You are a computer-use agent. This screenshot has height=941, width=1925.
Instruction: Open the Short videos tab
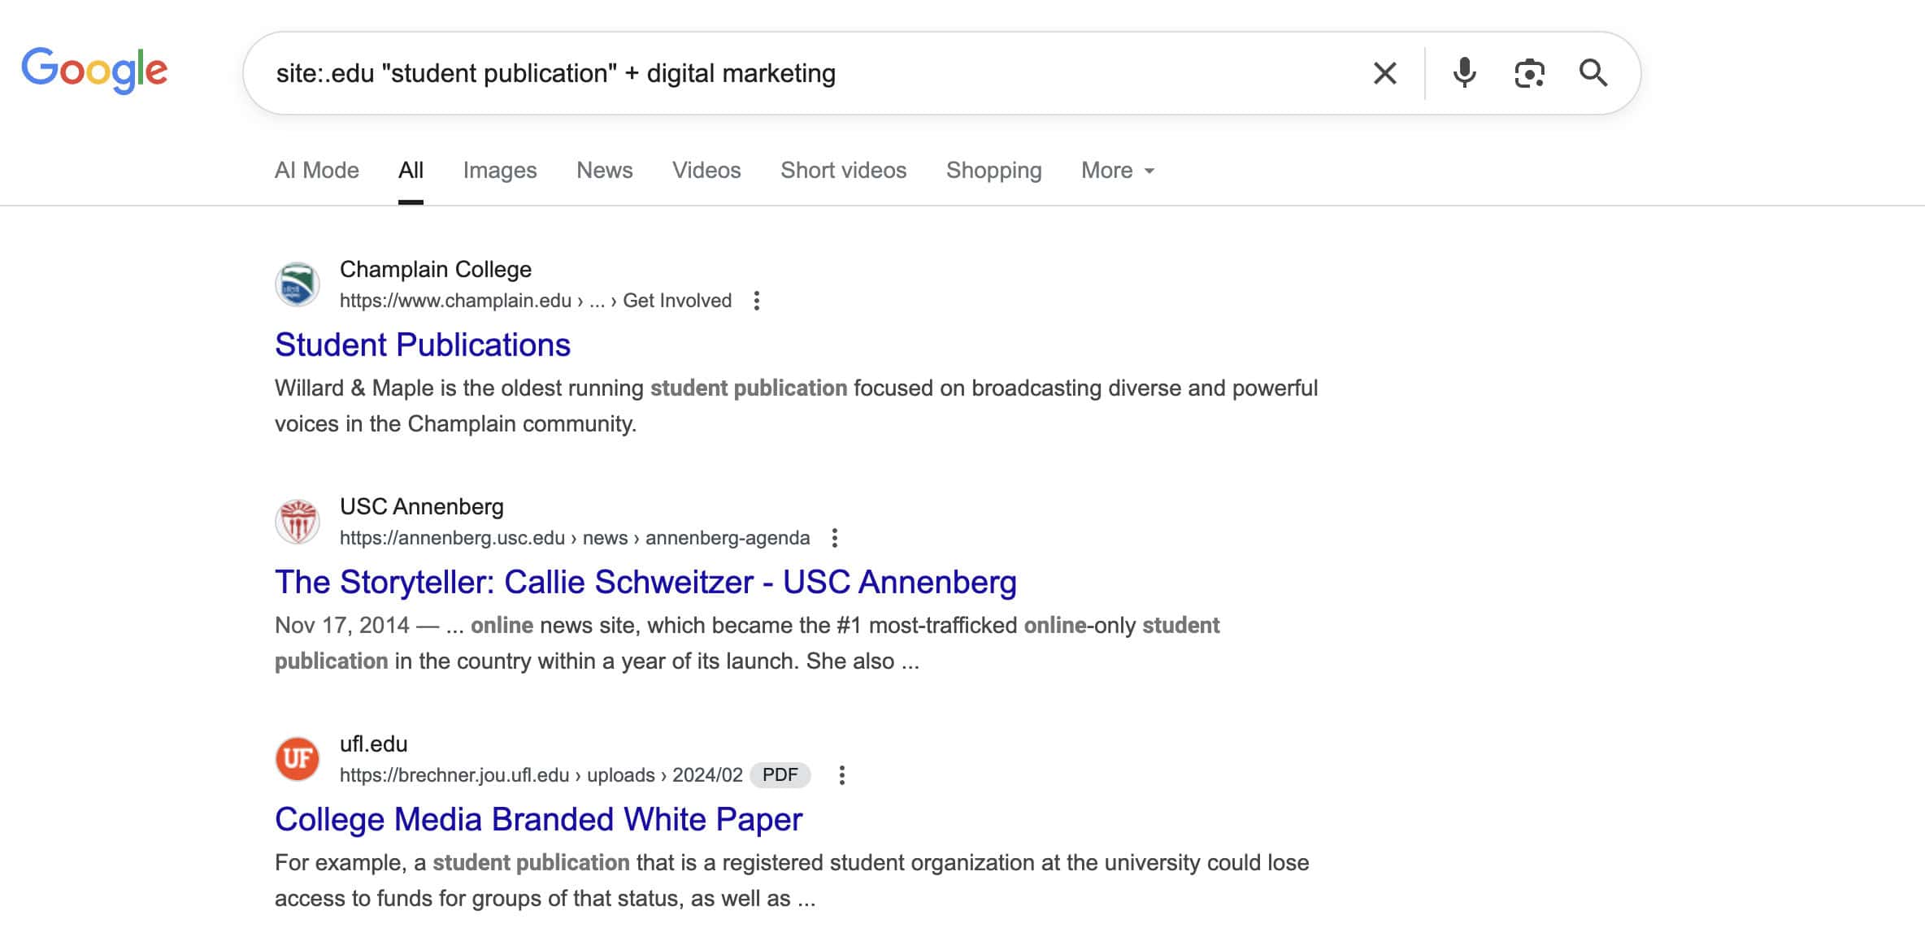pyautogui.click(x=843, y=170)
